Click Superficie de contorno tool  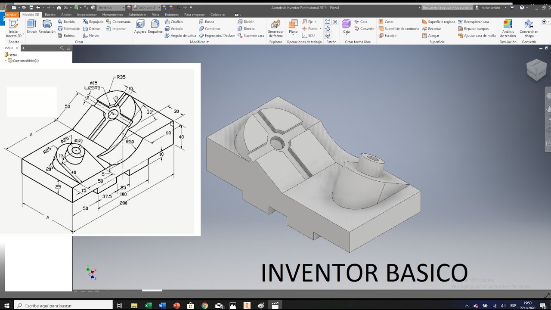[399, 28]
